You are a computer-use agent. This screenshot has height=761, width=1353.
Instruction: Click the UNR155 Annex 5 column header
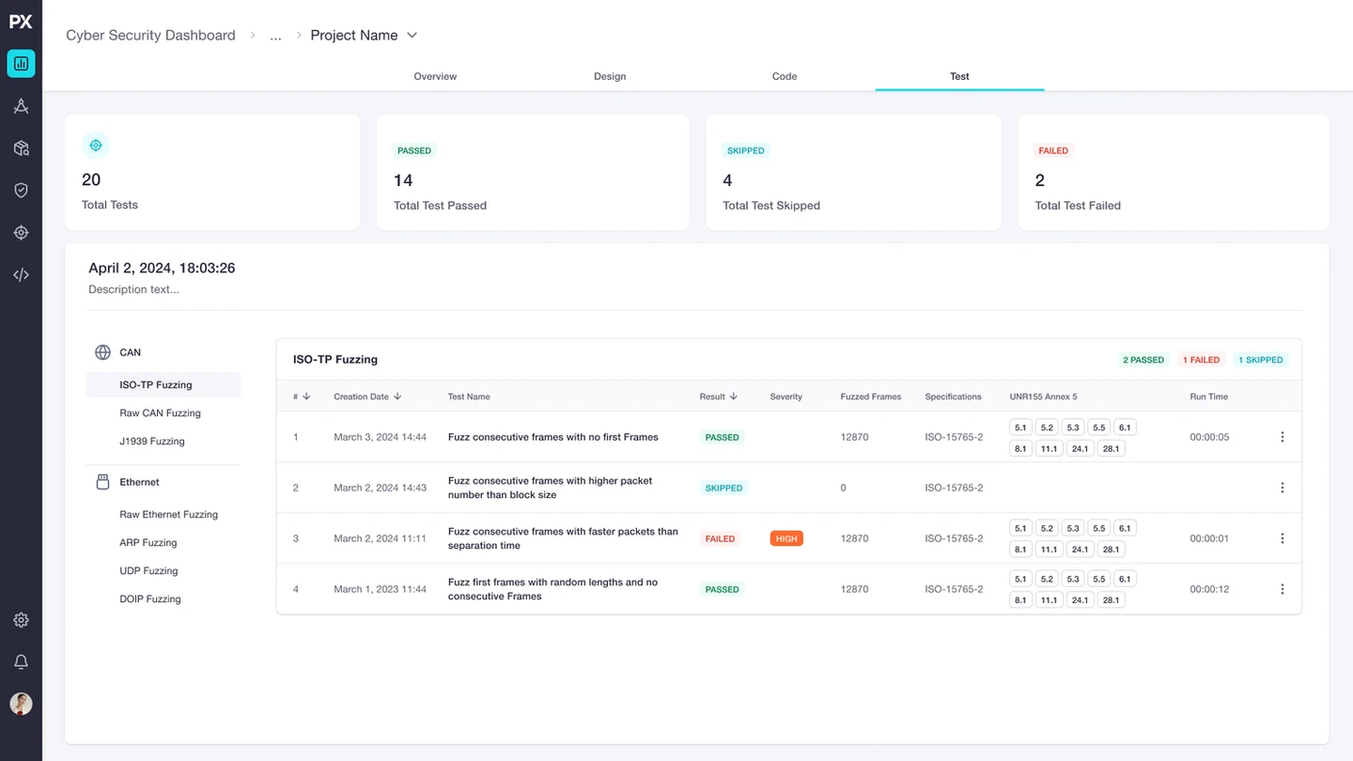point(1043,396)
